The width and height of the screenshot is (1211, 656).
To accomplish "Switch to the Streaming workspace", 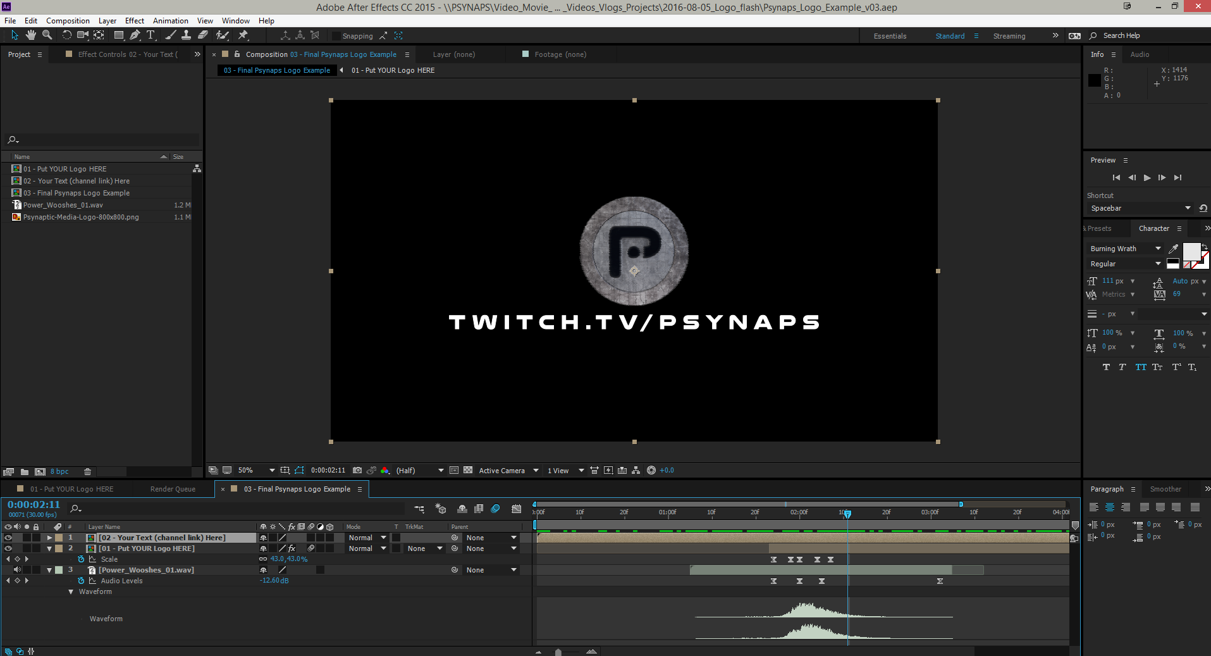I will pos(1009,36).
